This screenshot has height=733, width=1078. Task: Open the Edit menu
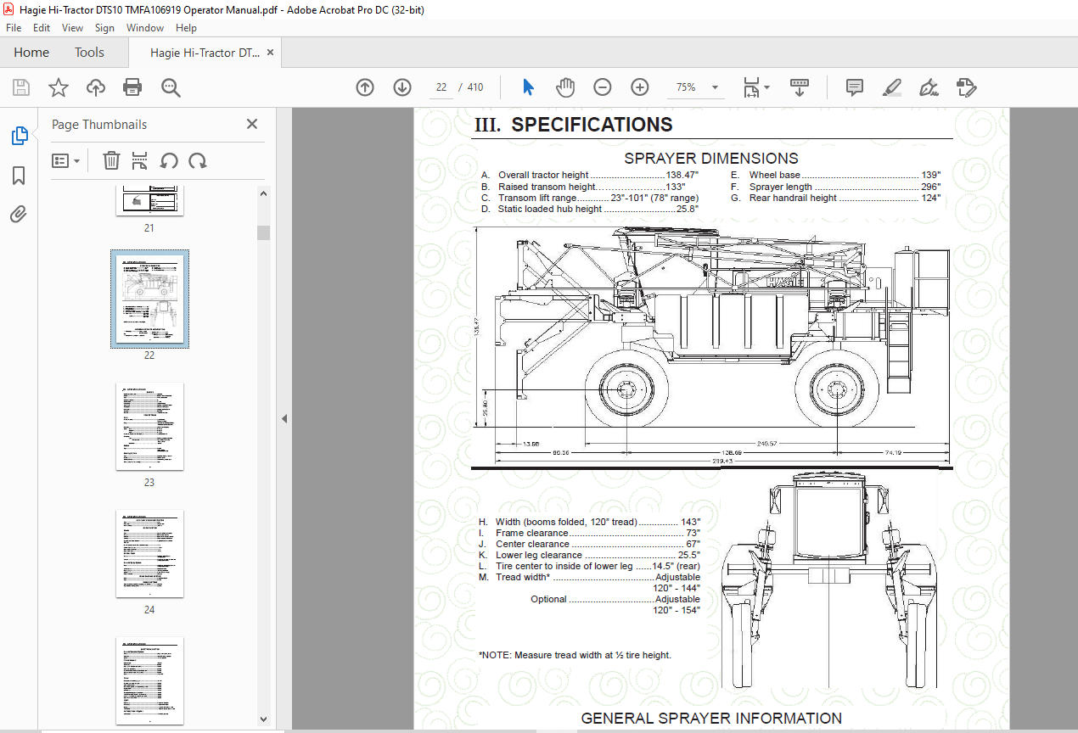pos(42,28)
